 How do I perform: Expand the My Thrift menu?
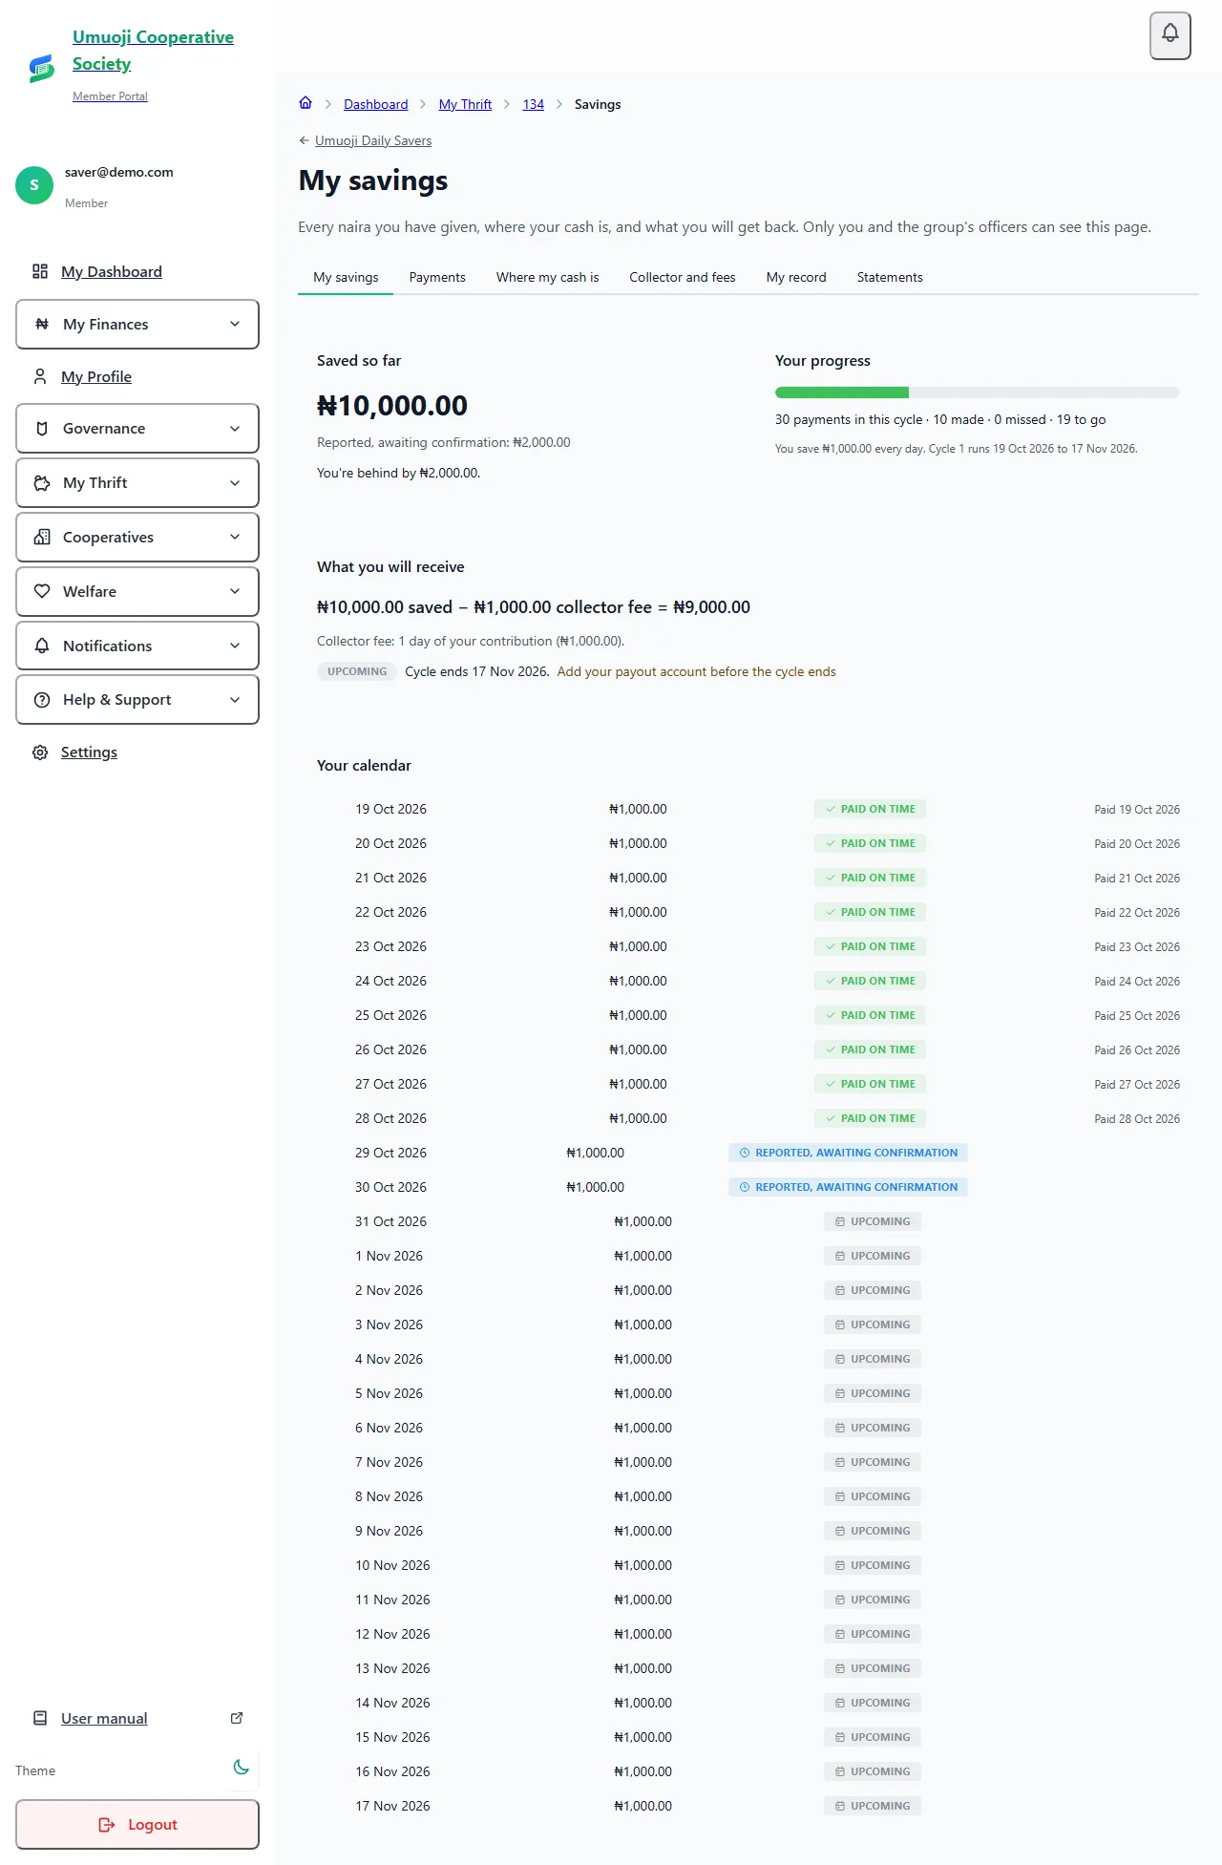137,483
